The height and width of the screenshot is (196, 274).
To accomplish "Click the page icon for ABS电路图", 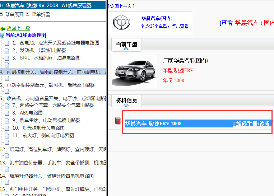I will coord(7,113).
